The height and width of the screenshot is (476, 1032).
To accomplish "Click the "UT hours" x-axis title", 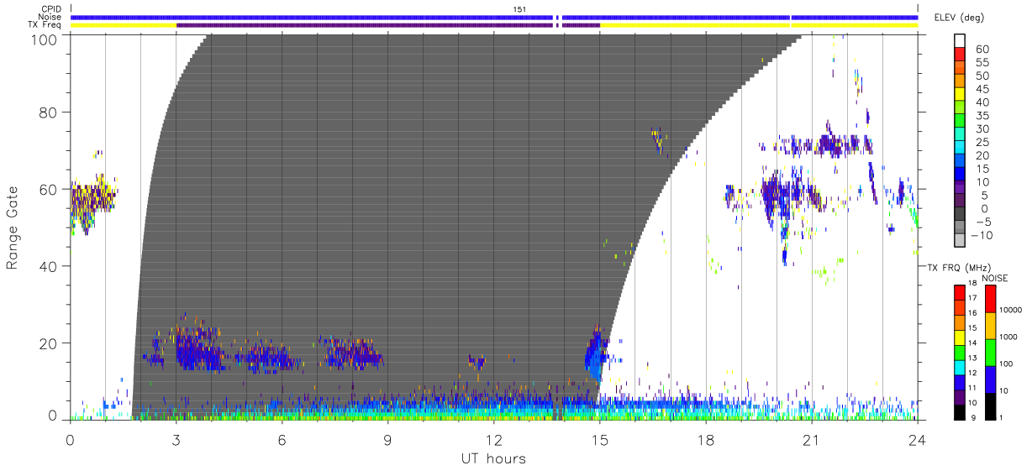I will click(492, 458).
